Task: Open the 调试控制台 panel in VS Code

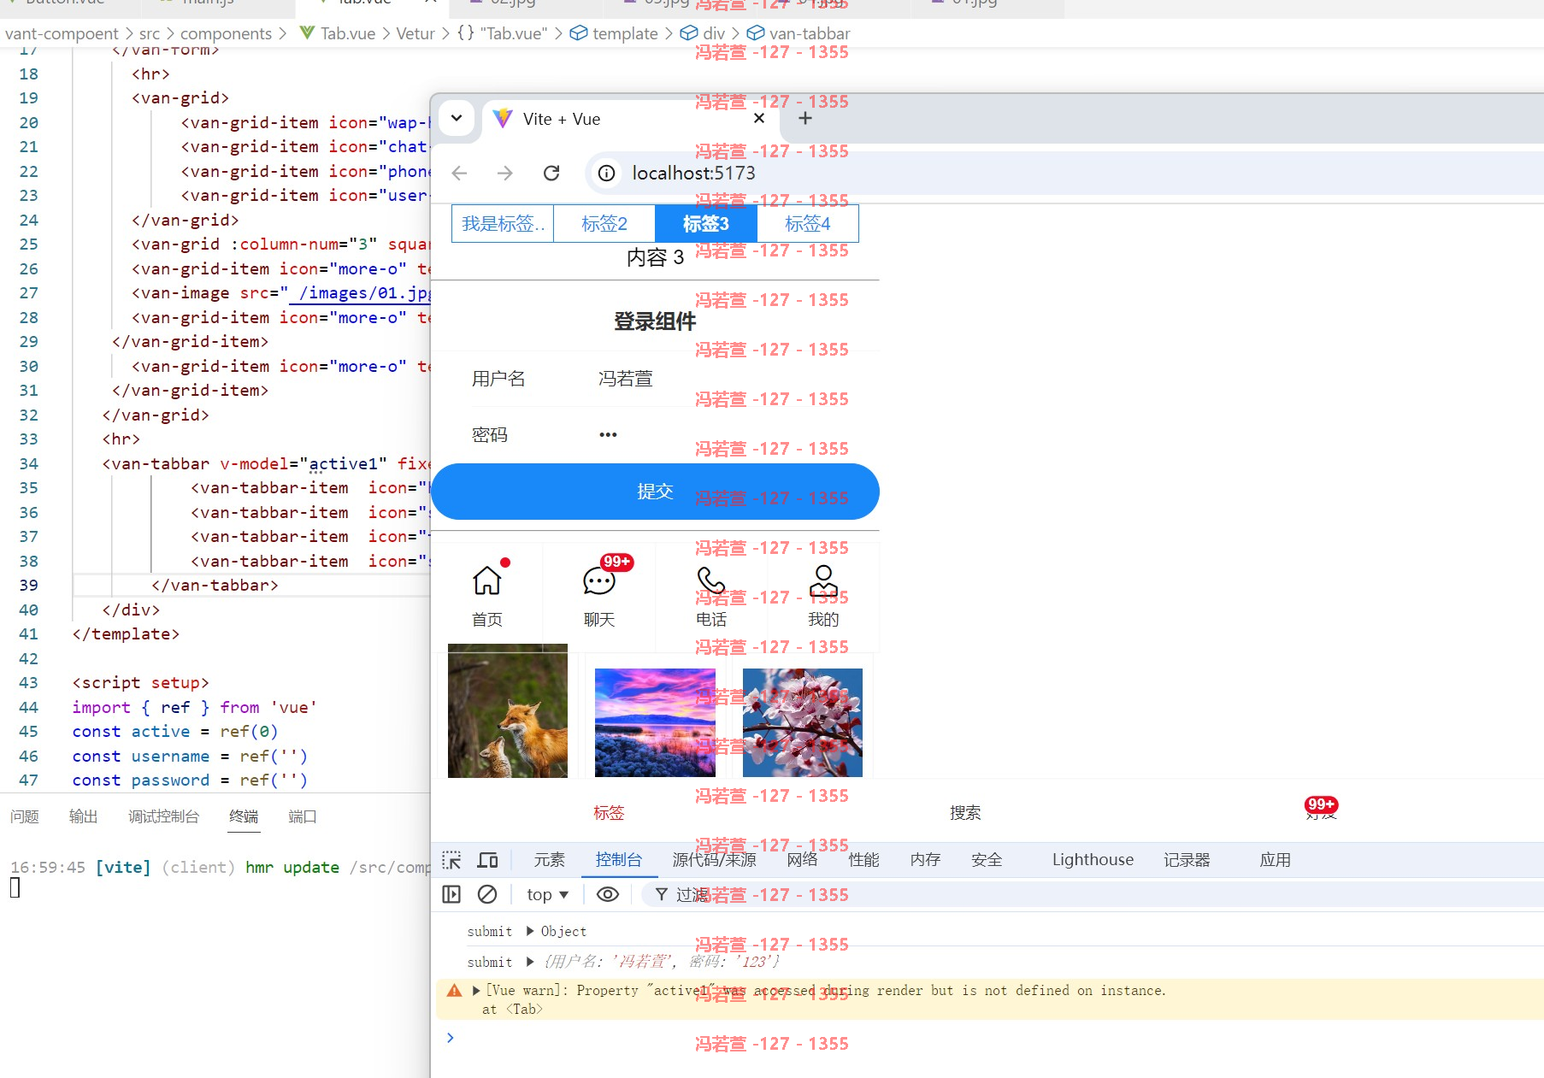Action: click(x=163, y=817)
